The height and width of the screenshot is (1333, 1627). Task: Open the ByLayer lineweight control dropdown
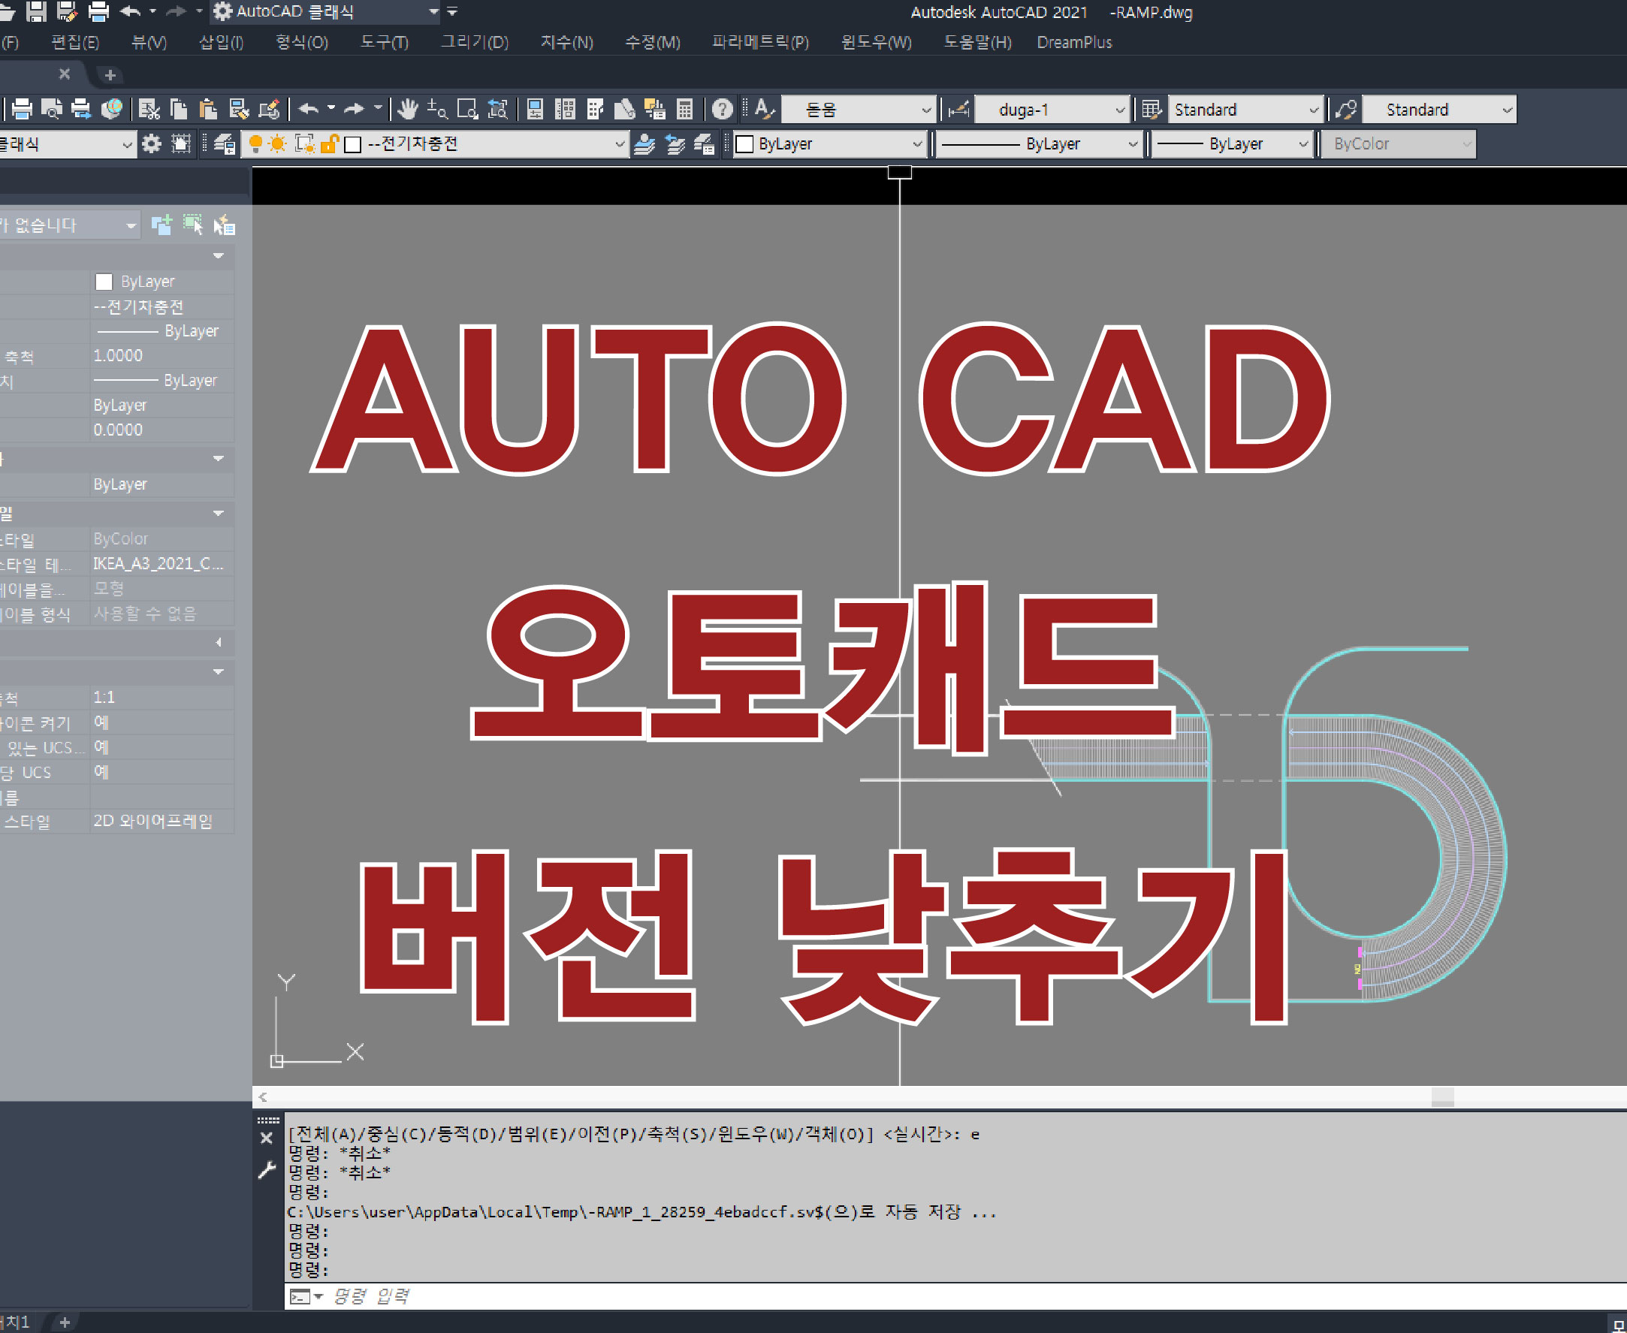pos(1232,143)
